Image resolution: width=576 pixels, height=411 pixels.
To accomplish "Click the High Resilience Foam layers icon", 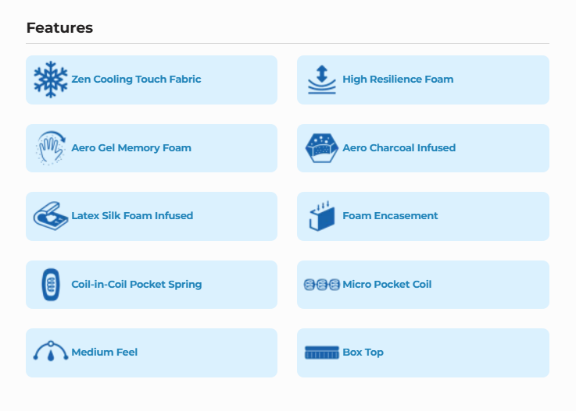I will pyautogui.click(x=321, y=80).
